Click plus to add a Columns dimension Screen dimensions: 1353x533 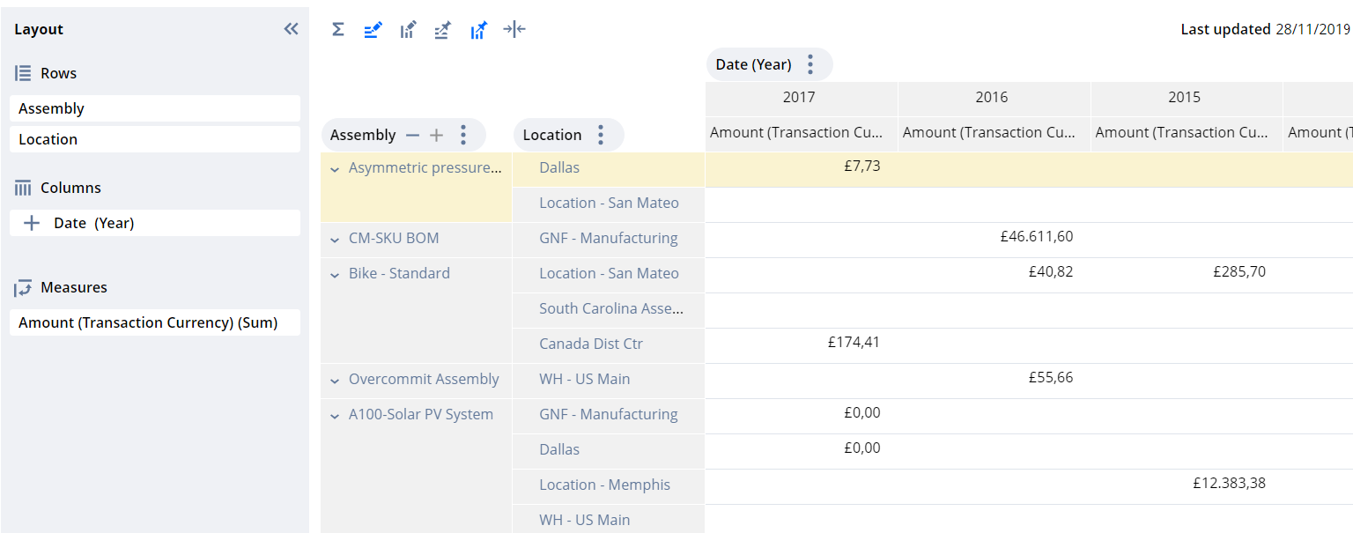pyautogui.click(x=31, y=222)
